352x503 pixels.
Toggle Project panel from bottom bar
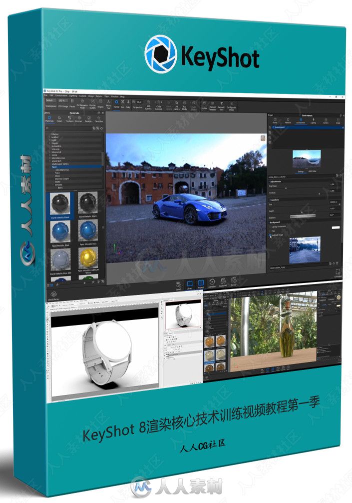(x=201, y=284)
